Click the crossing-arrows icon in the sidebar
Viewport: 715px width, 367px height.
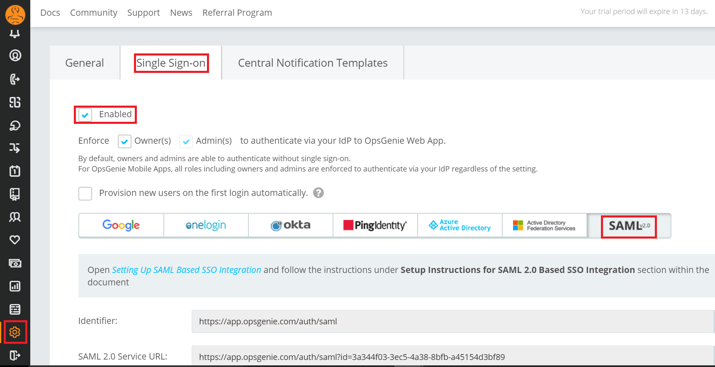pos(15,148)
